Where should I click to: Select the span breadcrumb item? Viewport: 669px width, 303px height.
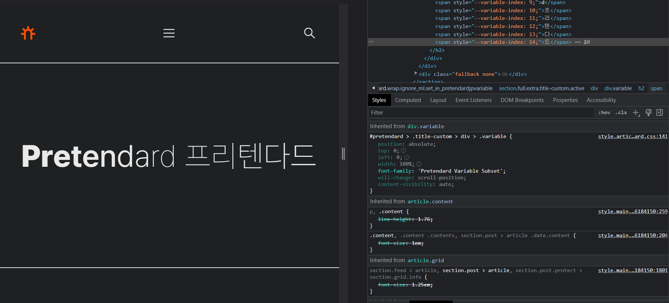click(656, 88)
